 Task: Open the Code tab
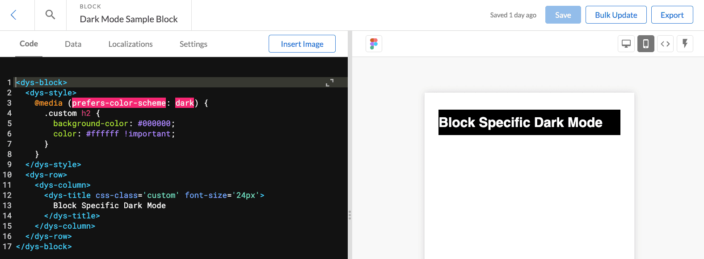[29, 44]
